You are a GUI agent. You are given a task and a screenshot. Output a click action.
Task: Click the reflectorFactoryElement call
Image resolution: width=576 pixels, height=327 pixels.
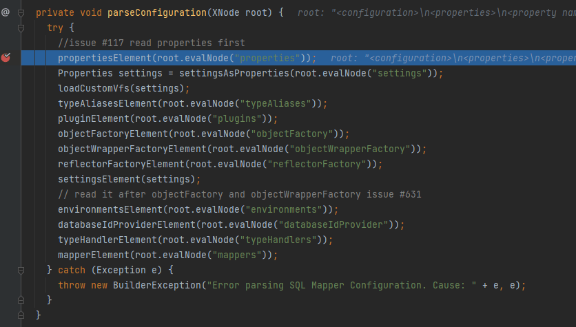coord(121,164)
